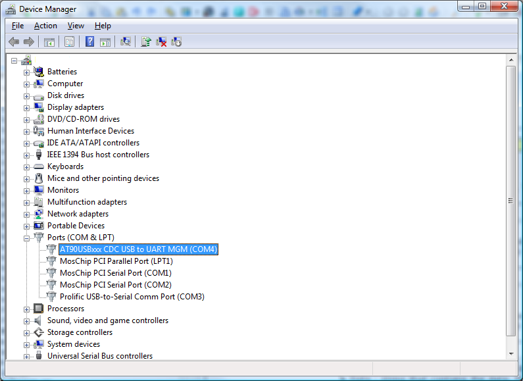This screenshot has height=381, width=523.
Task: Open the File menu
Action: 18,26
